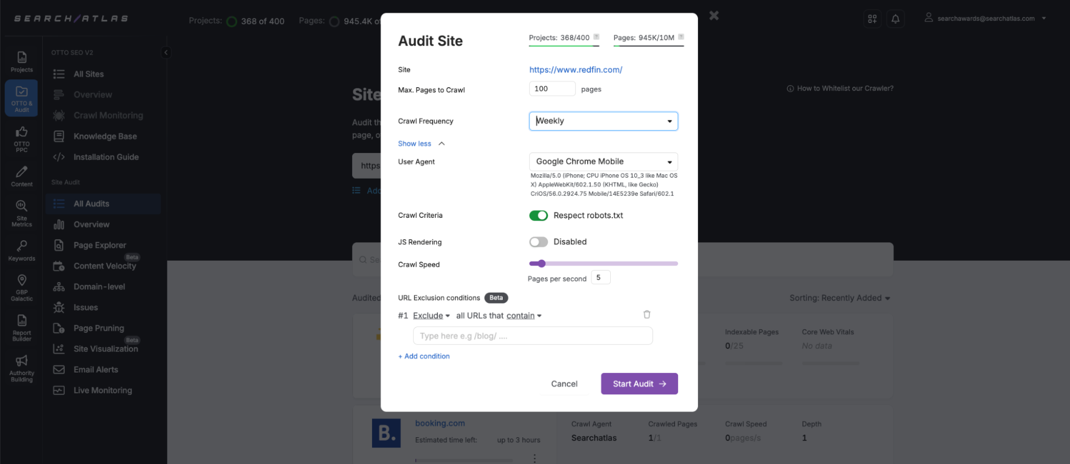Collapse the sidebar with the chevron arrow
The width and height of the screenshot is (1070, 464).
point(166,52)
